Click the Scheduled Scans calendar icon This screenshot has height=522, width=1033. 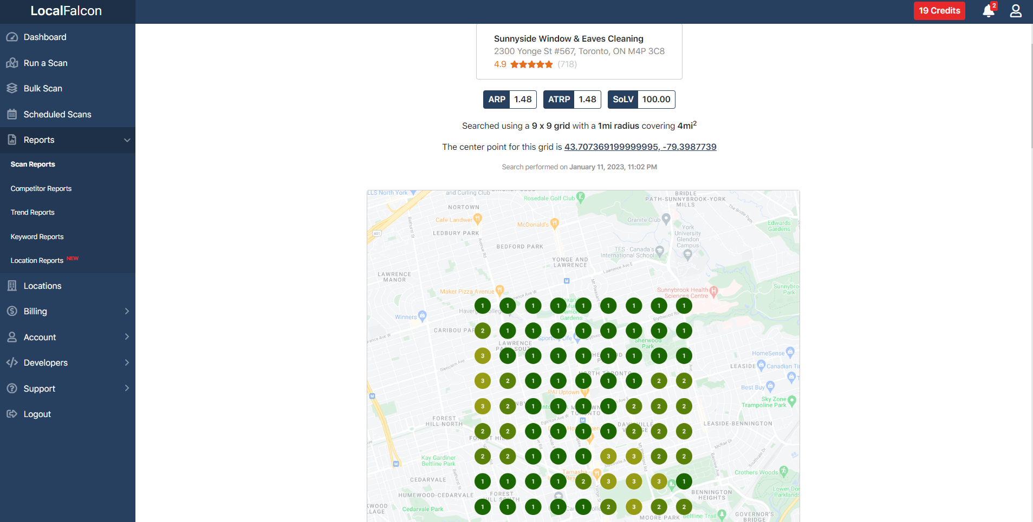[12, 114]
